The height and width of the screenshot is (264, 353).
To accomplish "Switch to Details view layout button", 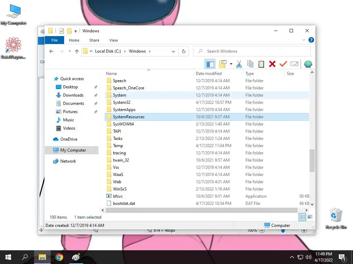I will click(x=302, y=217).
